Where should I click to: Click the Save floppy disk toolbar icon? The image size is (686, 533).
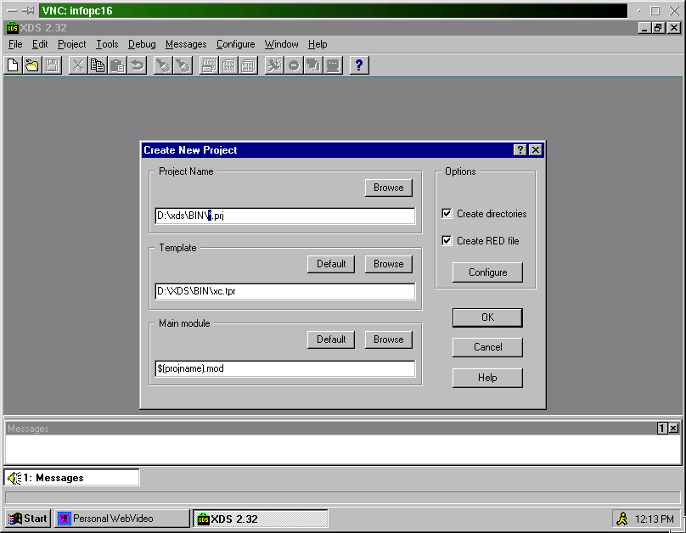coord(52,65)
